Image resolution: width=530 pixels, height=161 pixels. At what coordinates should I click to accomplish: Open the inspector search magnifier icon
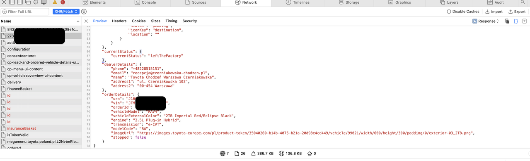coord(523,2)
